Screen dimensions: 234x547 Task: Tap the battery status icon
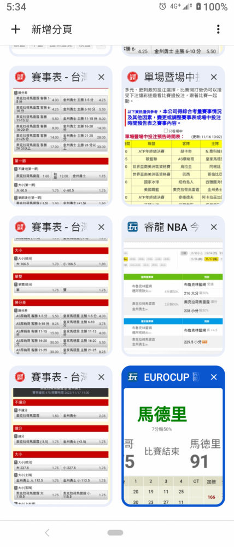[198, 6]
